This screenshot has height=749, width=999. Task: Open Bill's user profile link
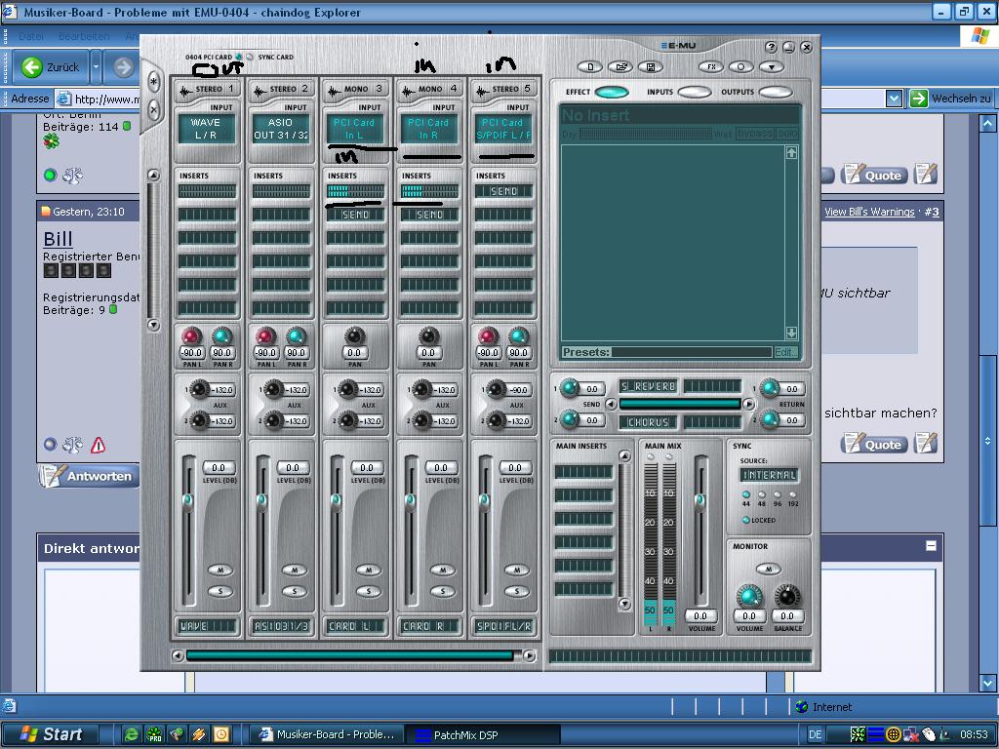coord(58,239)
